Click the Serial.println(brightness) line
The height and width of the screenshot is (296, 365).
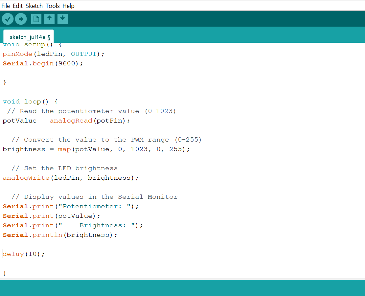(x=60, y=235)
